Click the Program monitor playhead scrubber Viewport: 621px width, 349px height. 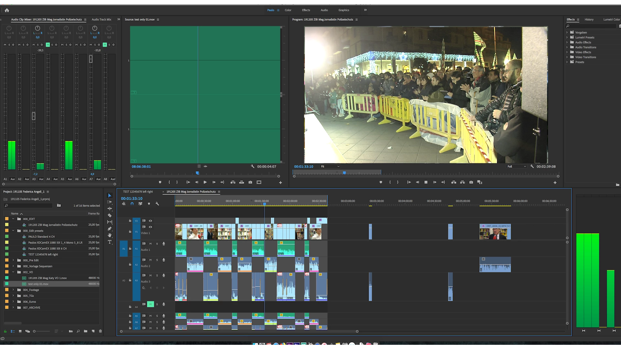coord(344,173)
